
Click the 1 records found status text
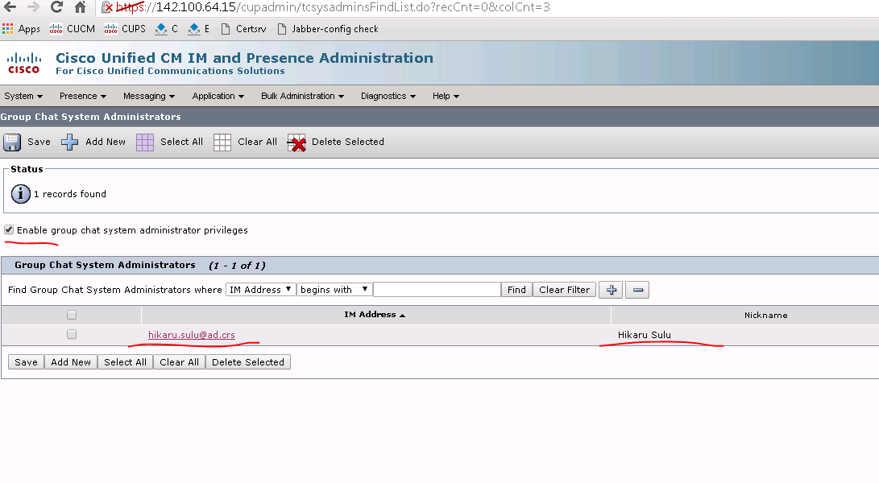click(x=69, y=194)
